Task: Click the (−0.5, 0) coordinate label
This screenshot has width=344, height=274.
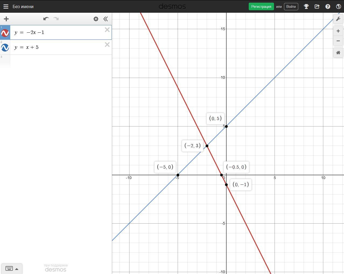Action: pos(236,167)
